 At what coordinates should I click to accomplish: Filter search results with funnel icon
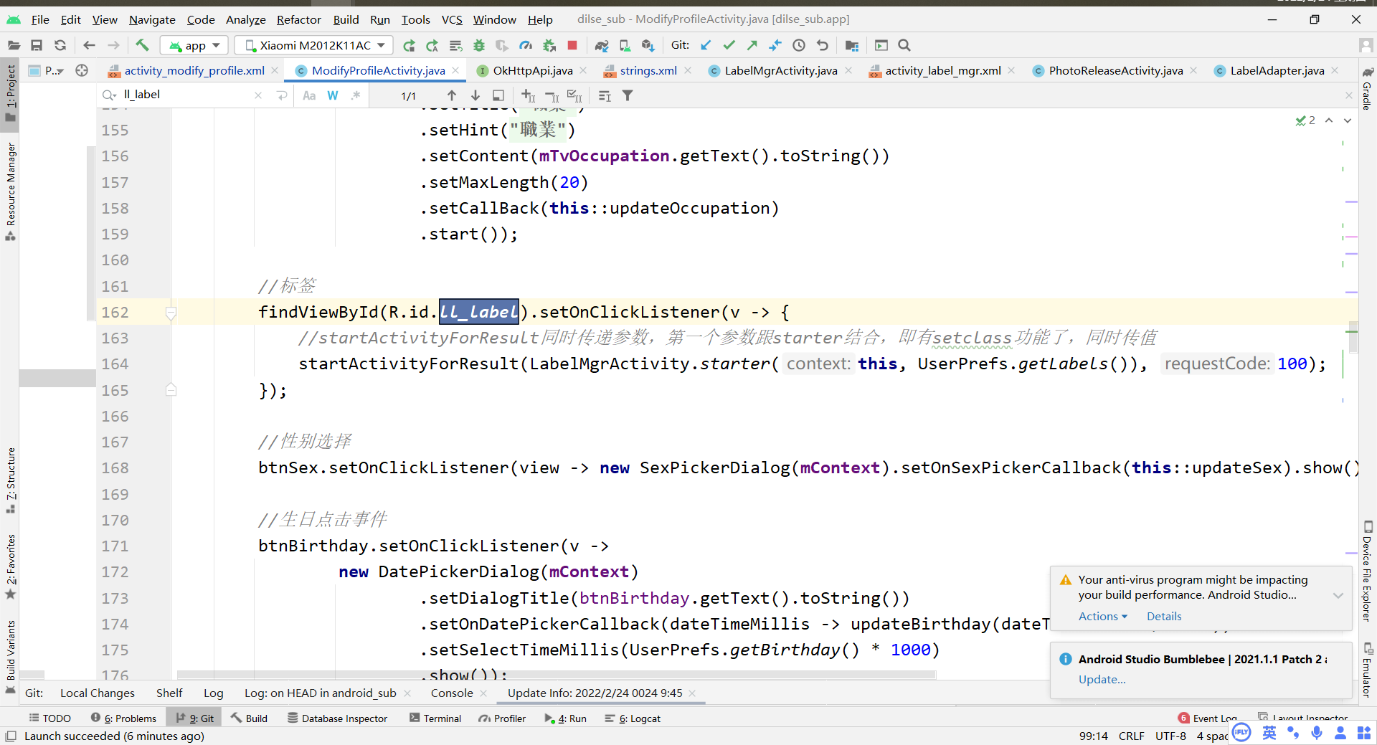click(x=628, y=95)
